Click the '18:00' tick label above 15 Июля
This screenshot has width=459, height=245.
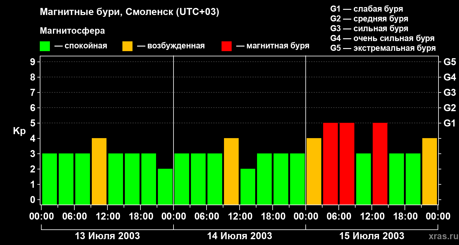point(405,217)
